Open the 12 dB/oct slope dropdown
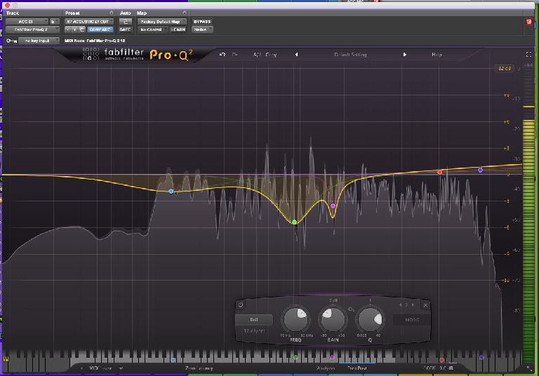The image size is (539, 376). 254,330
